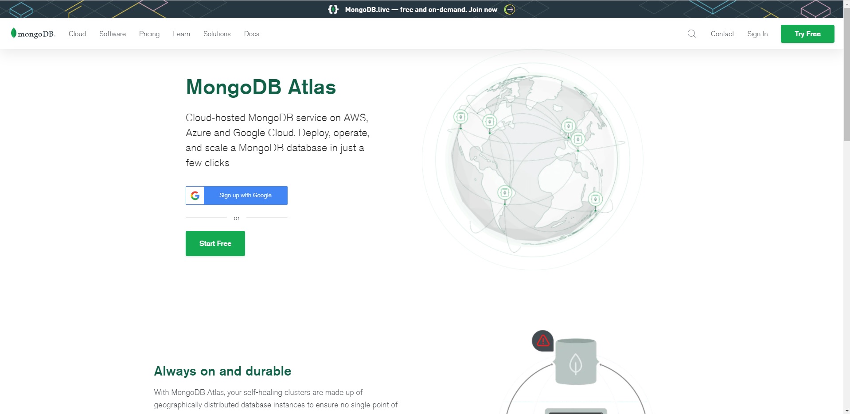Open the search magnifier icon
The height and width of the screenshot is (414, 850).
[691, 34]
